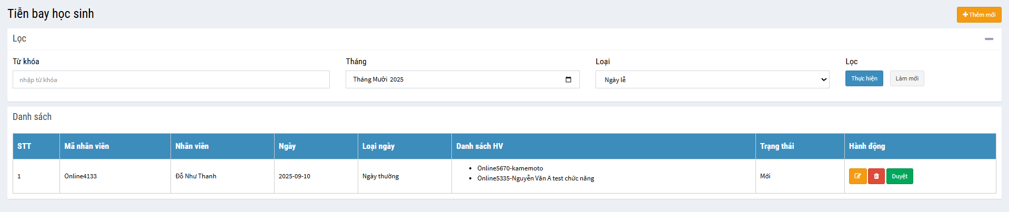
Task: Click the STT column header
Action: pyautogui.click(x=24, y=146)
